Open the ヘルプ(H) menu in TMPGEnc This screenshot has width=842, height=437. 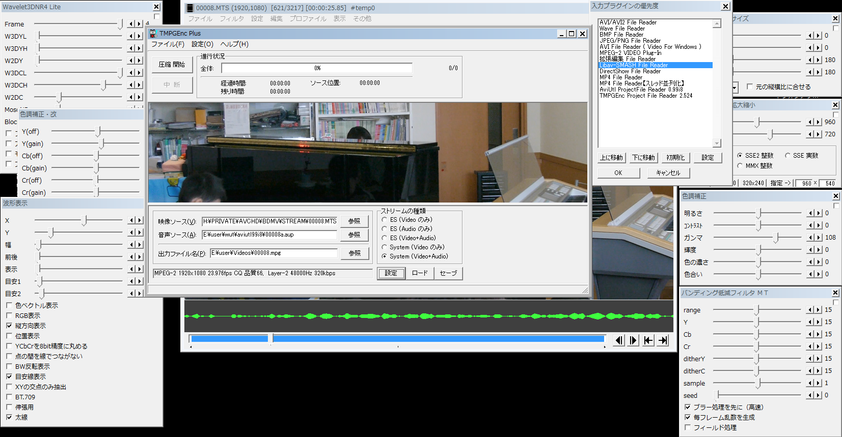coord(234,44)
